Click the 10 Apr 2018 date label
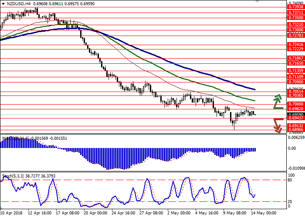The image size is (305, 217). [11, 213]
